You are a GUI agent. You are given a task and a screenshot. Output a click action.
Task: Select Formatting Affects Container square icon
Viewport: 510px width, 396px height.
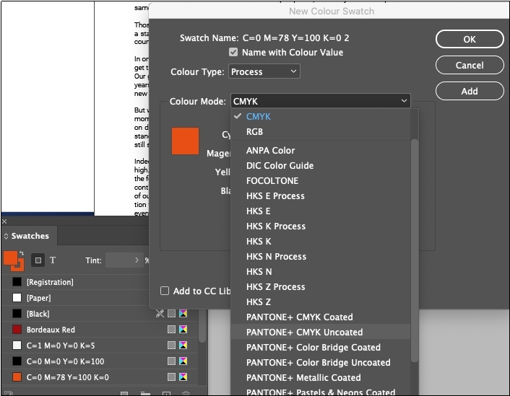click(x=38, y=260)
